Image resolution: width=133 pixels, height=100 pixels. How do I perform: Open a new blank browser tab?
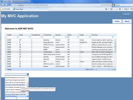(50, 9)
